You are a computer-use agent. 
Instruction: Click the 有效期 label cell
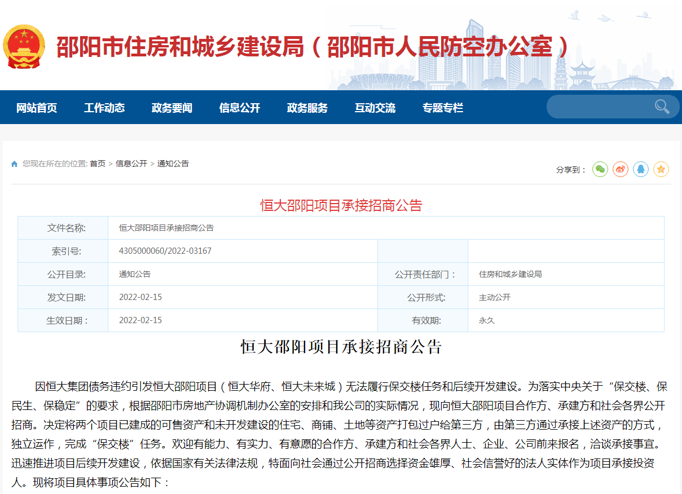(423, 320)
